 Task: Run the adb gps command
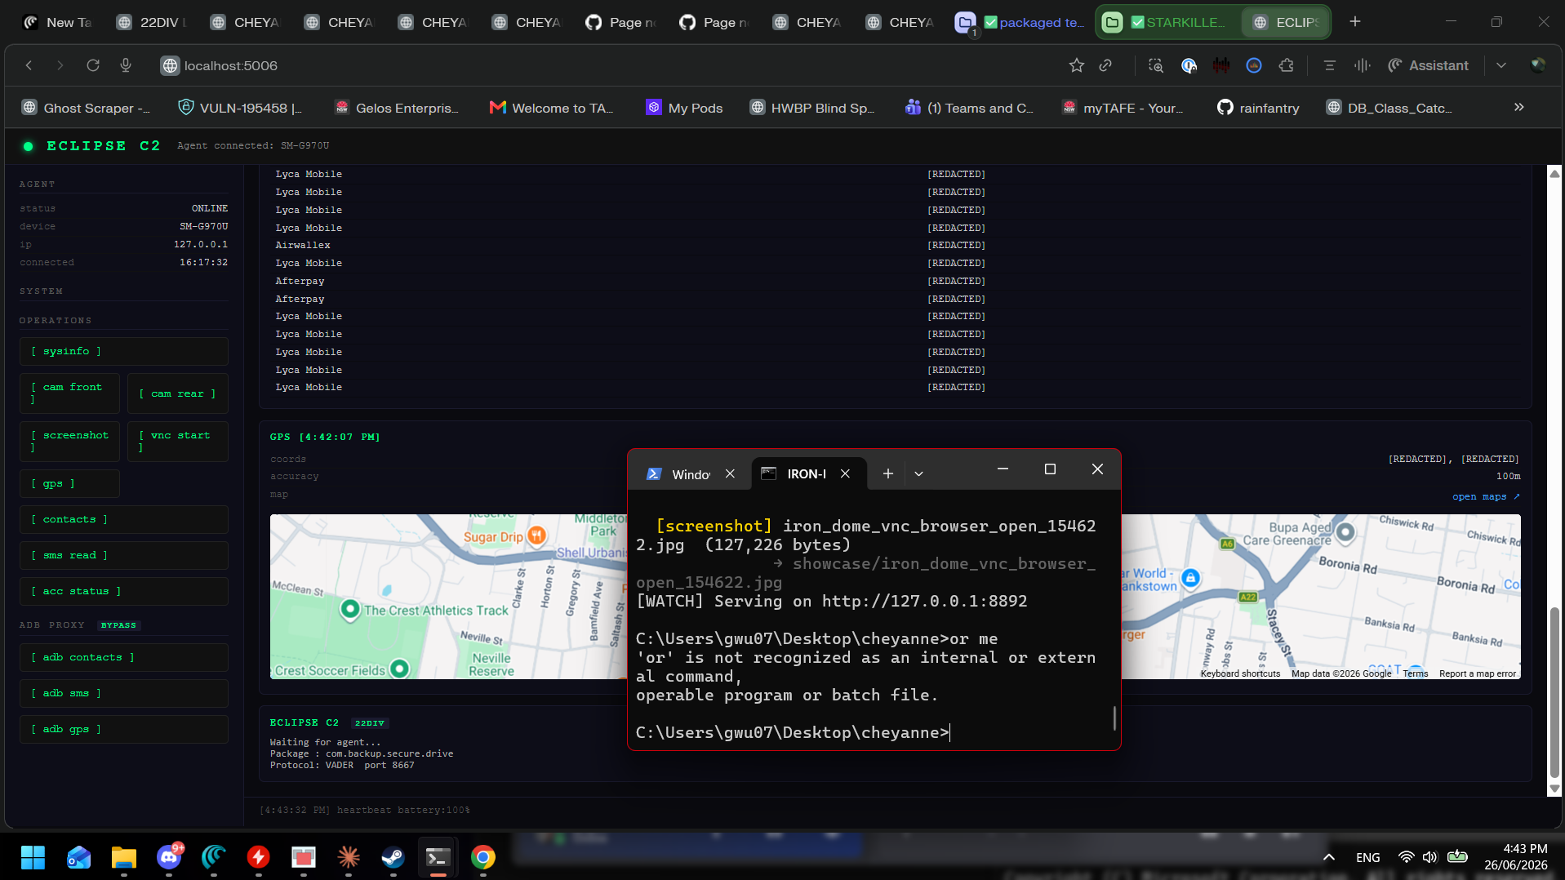tap(124, 729)
